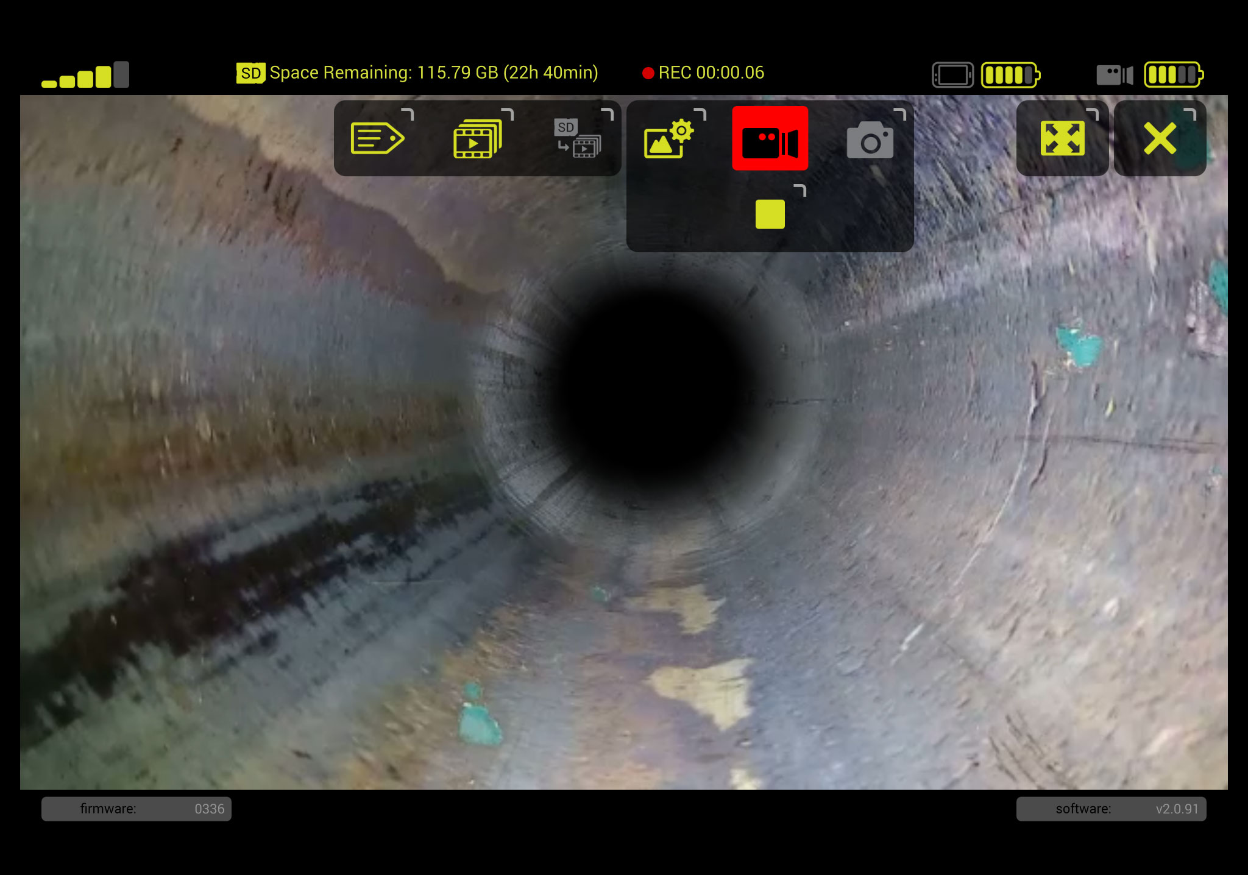
Task: Open the REC 00:00.06 timer display
Action: (x=704, y=72)
